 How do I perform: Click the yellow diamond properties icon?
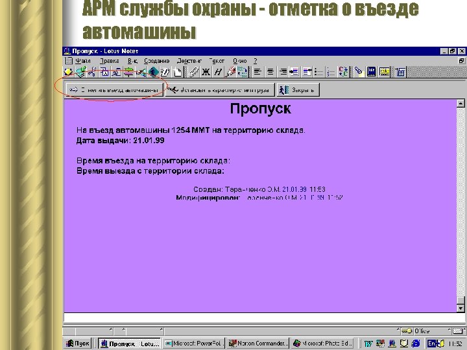coord(69,72)
